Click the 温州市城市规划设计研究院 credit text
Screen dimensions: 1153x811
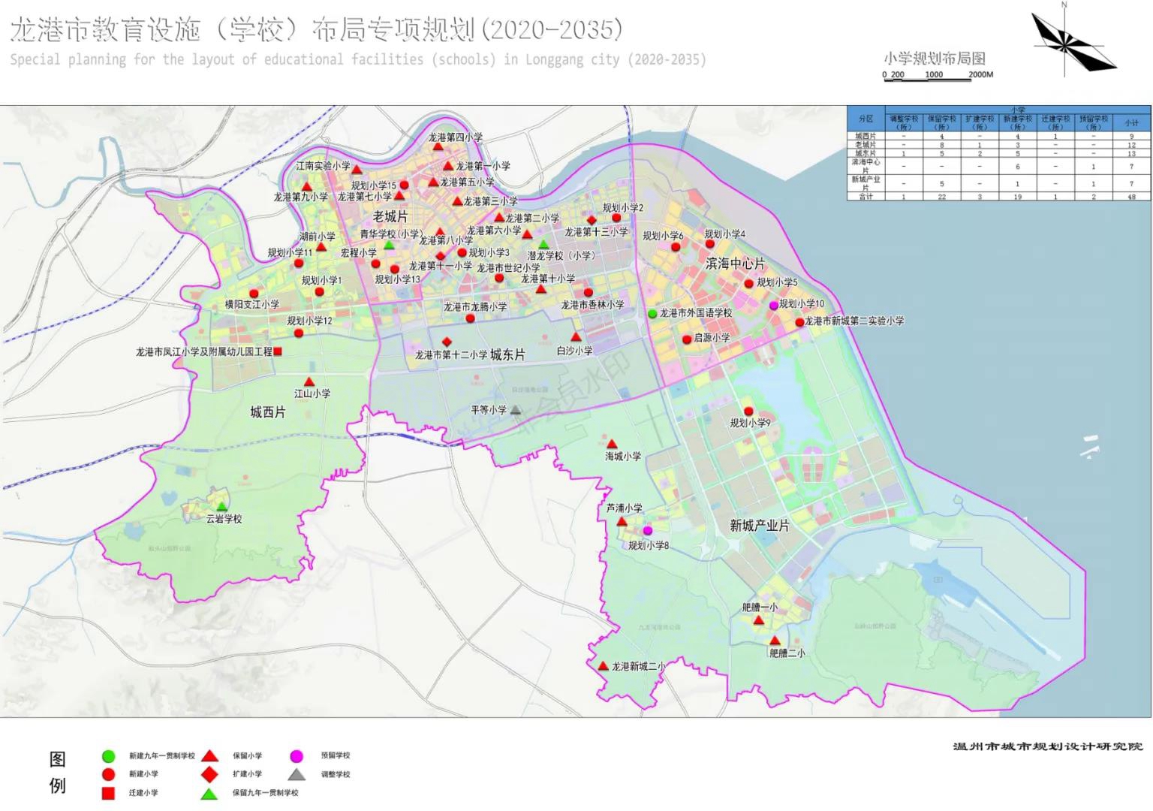[1047, 746]
